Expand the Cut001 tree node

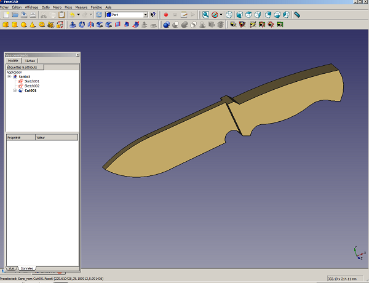pos(15,90)
